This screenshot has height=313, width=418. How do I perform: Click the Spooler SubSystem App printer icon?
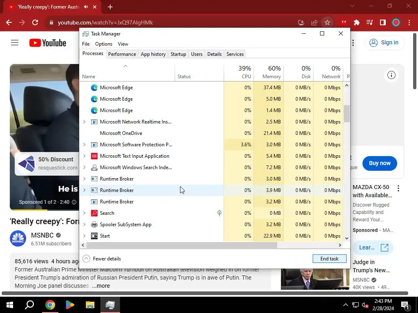94,225
